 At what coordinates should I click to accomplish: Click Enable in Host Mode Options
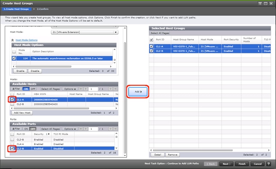pos(20,71)
